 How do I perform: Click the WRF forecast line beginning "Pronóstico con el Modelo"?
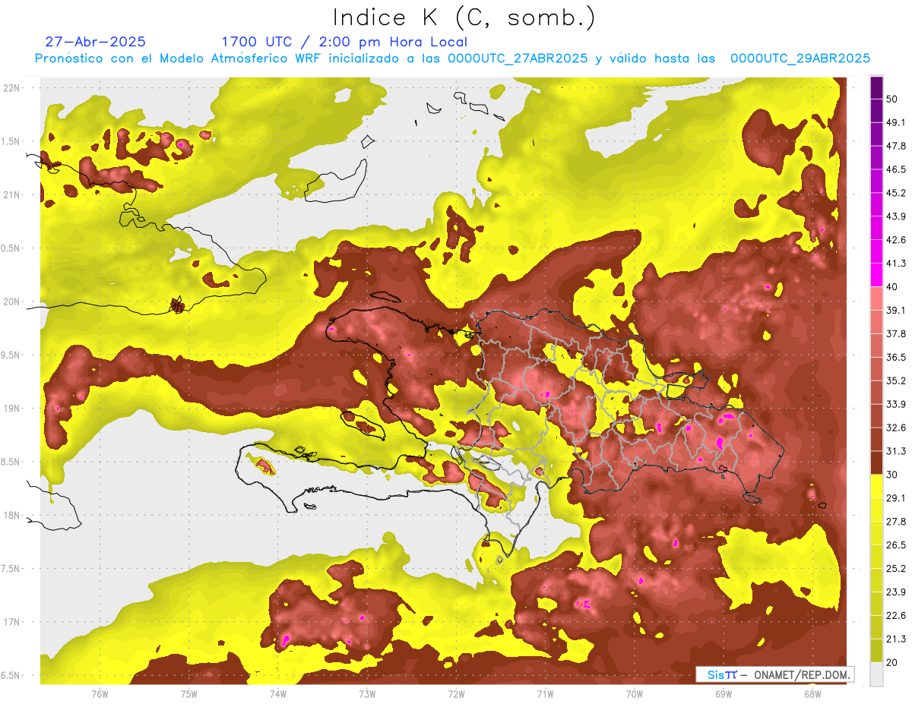tap(452, 58)
